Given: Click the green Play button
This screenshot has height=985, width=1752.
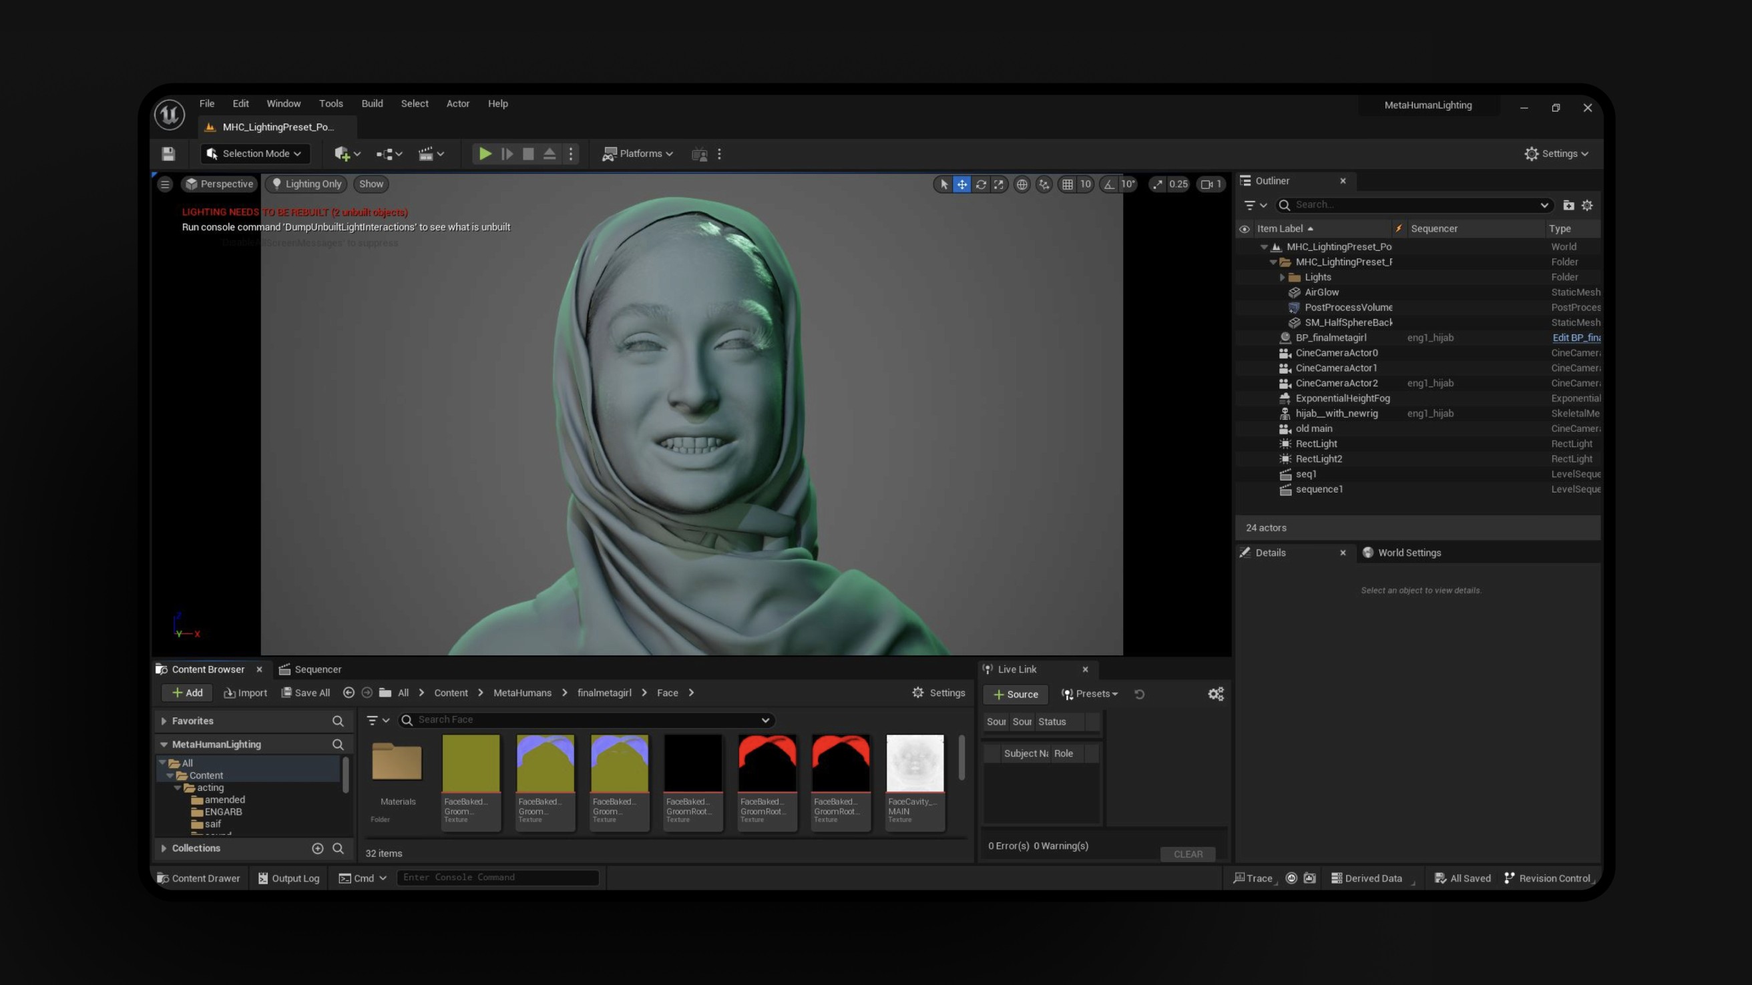Looking at the screenshot, I should pos(485,153).
